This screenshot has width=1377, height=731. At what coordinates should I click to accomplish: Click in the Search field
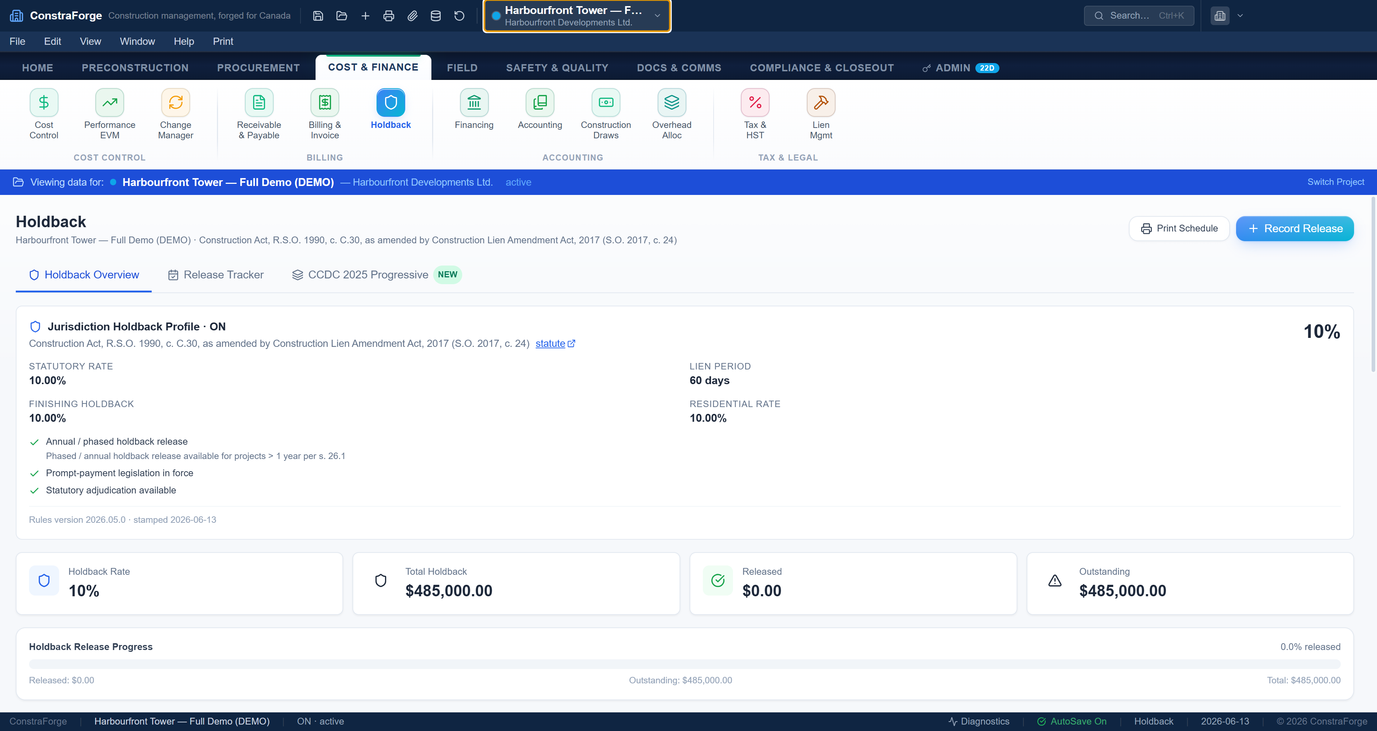(x=1139, y=15)
